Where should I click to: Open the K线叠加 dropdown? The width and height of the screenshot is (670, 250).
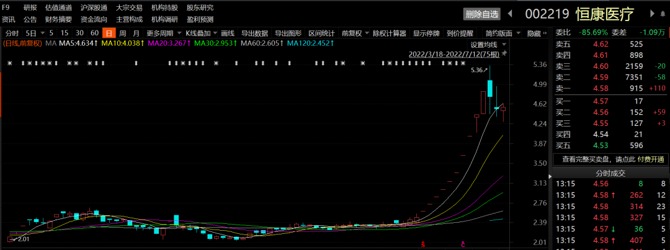coord(201,33)
